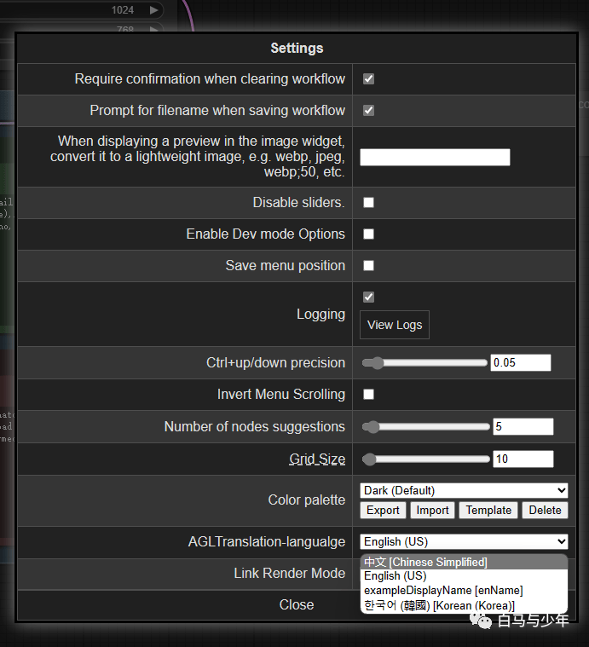Image resolution: width=589 pixels, height=647 pixels.
Task: Delete the current color palette
Action: pos(545,511)
